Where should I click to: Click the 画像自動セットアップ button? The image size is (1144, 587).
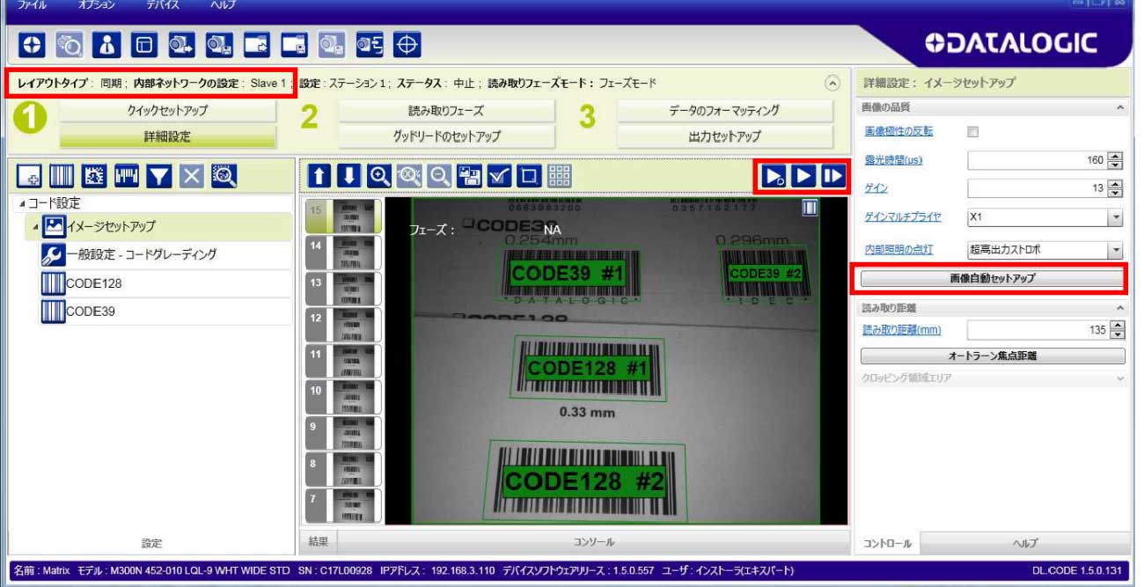(x=992, y=279)
